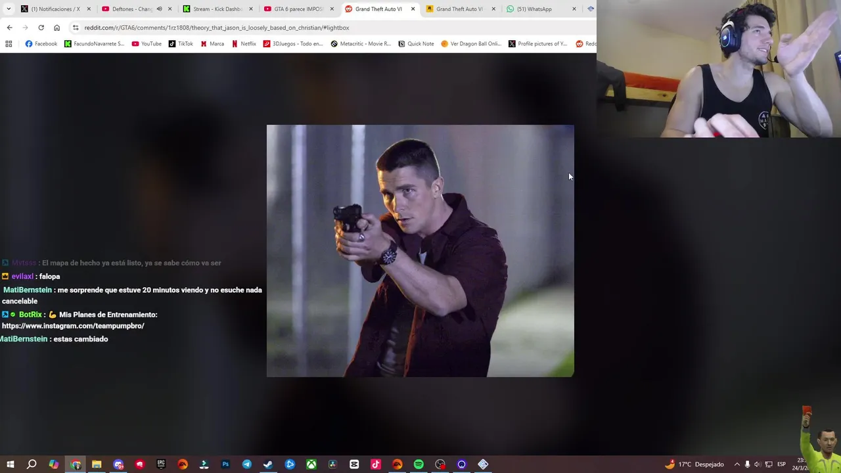Open Spotify from the taskbar
The height and width of the screenshot is (473, 841).
pyautogui.click(x=419, y=464)
